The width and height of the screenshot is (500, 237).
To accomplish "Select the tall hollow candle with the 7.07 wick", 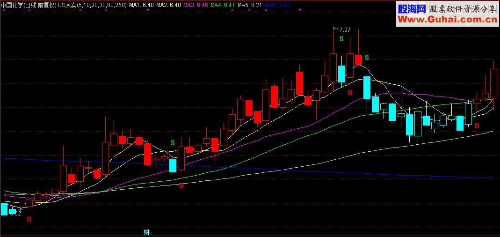I will click(333, 68).
